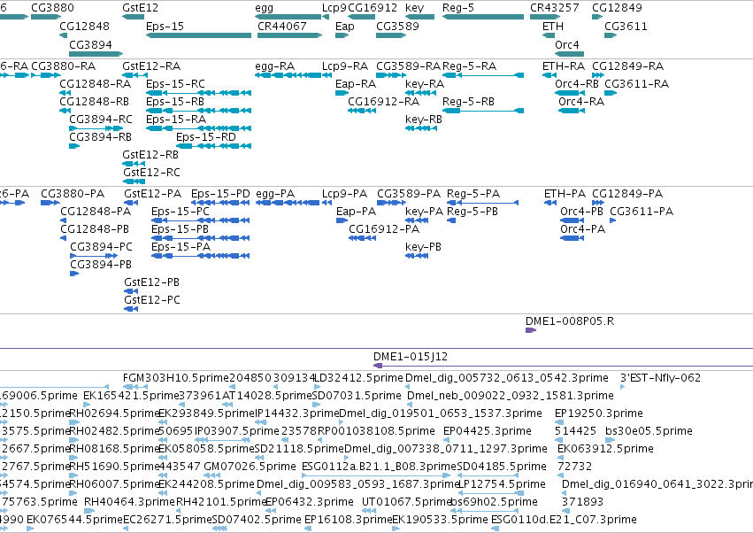Select the CR44067 gene feature
Image resolution: width=753 pixels, height=533 pixels.
(289, 35)
